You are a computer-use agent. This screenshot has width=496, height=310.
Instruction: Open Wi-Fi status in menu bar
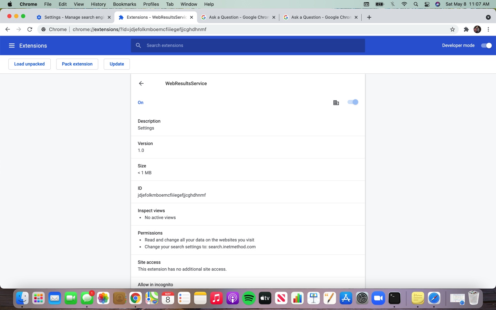(404, 4)
